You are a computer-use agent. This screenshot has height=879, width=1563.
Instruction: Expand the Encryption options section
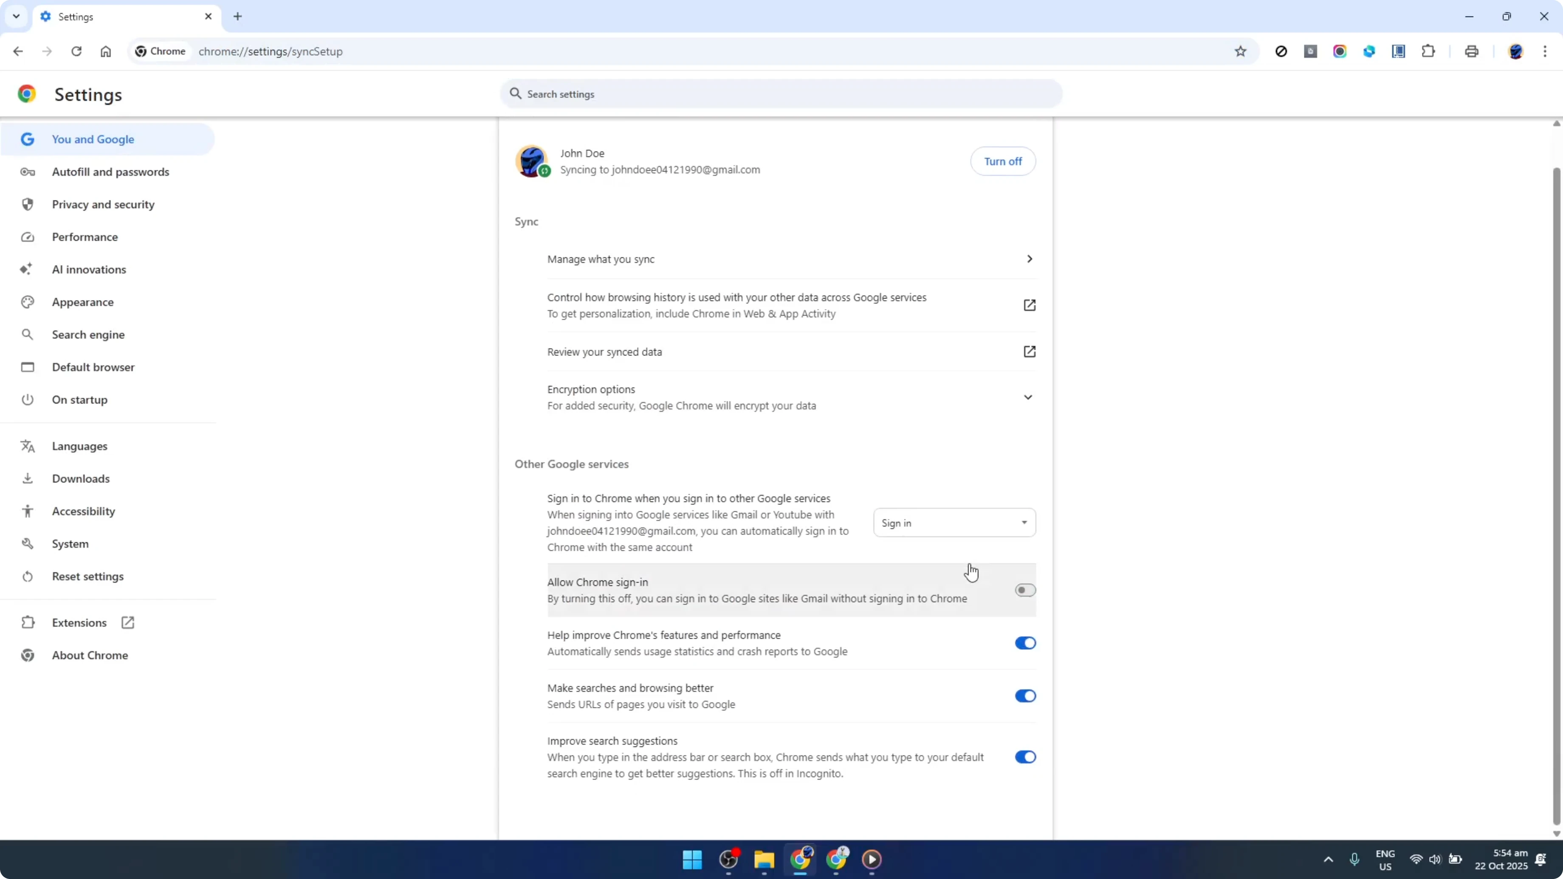1028,397
